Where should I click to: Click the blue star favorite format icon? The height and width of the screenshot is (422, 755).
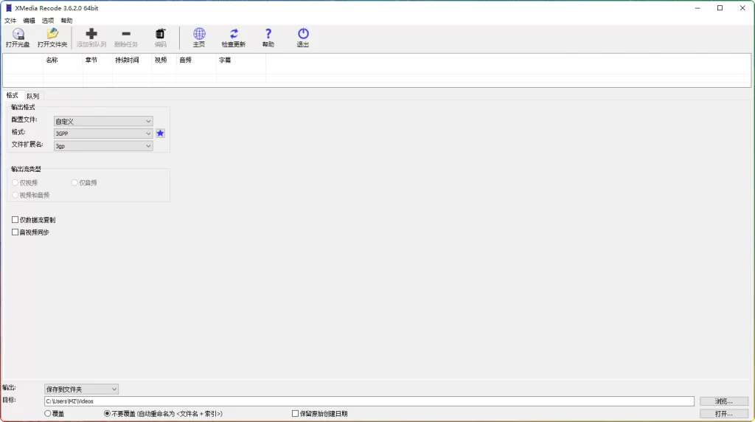(x=160, y=134)
